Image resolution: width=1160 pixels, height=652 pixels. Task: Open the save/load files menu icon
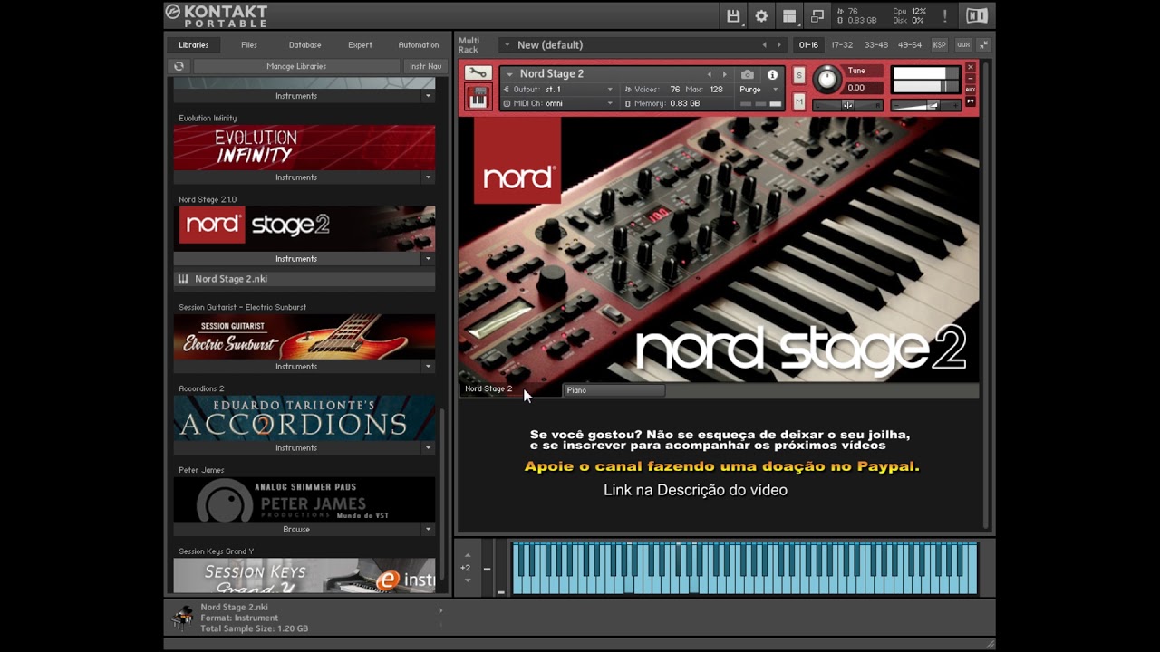tap(733, 16)
